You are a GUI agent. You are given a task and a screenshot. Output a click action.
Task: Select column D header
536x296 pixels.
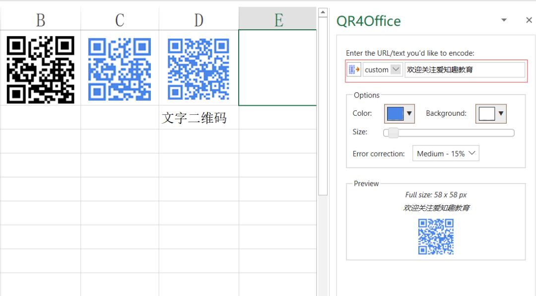click(199, 20)
